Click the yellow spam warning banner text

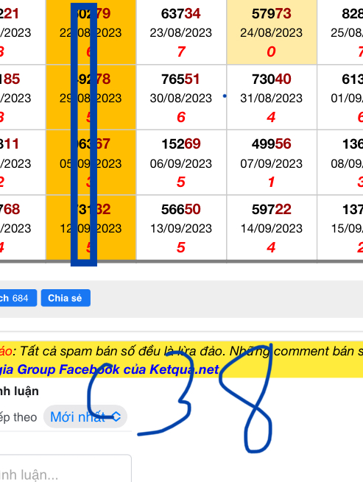click(x=181, y=351)
